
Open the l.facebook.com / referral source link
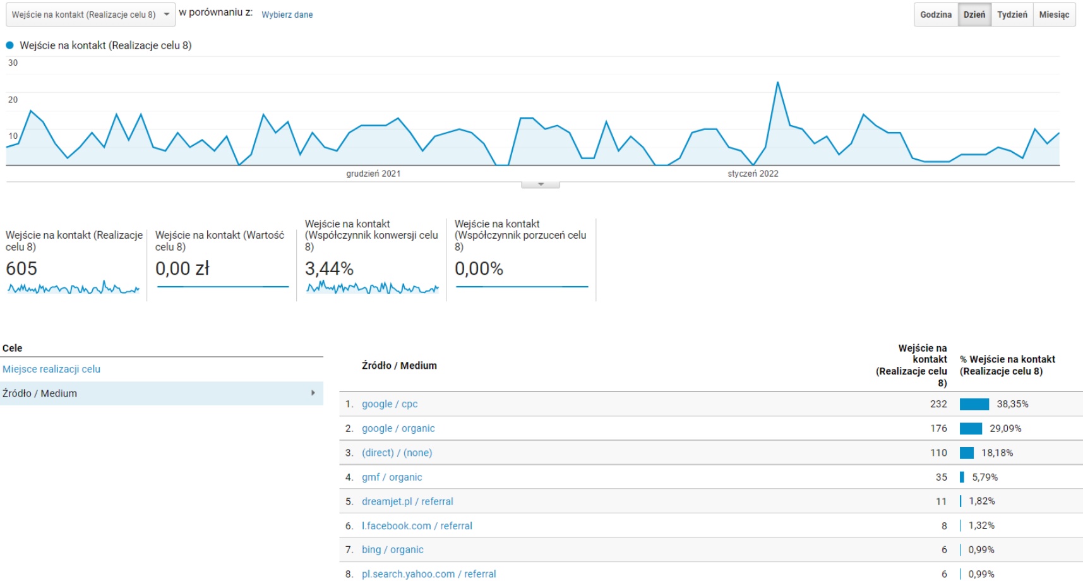point(417,526)
